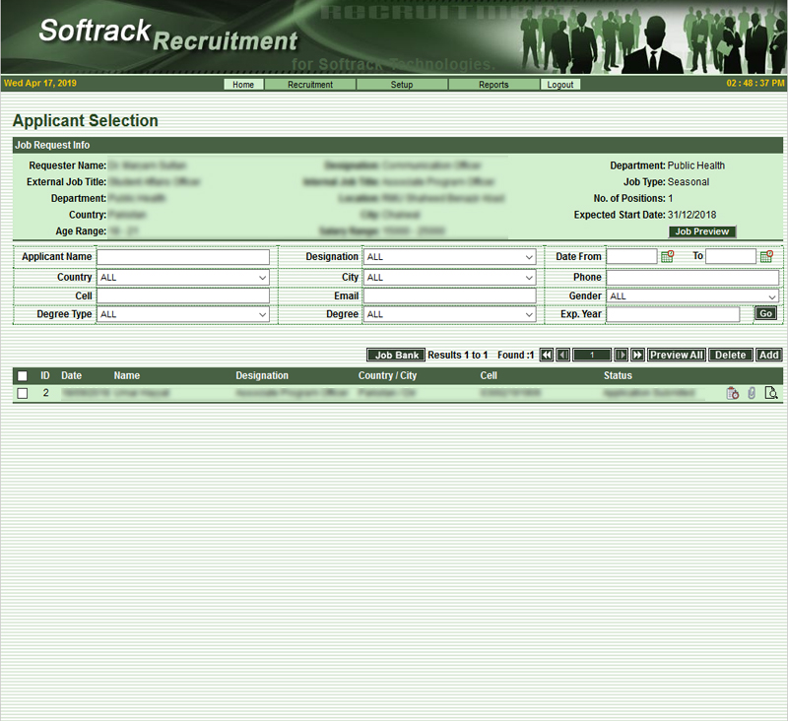Expand the Designation filter dropdown
This screenshot has height=721, width=788.
coord(449,257)
